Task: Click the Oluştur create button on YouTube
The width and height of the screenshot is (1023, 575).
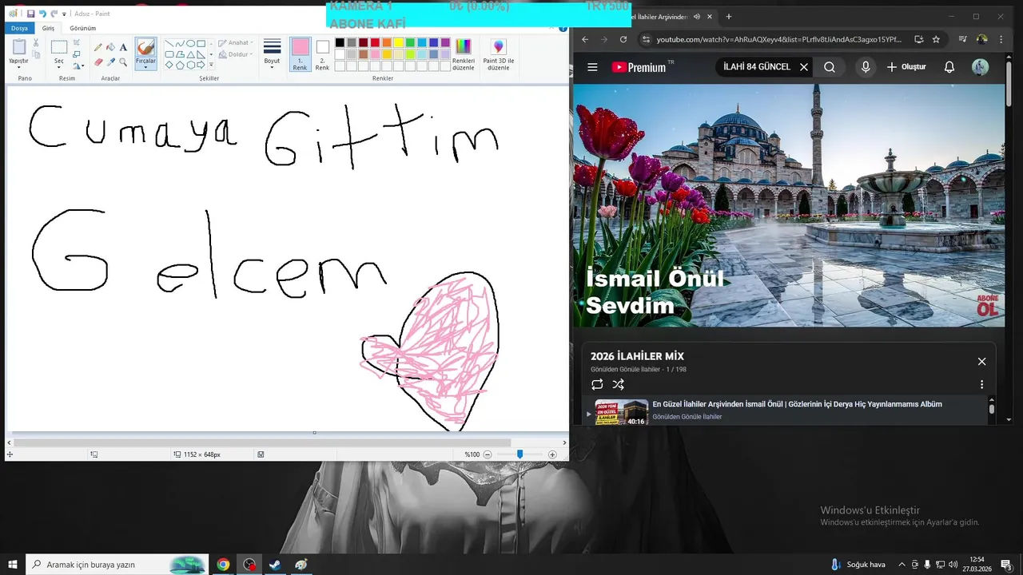Action: coord(906,67)
